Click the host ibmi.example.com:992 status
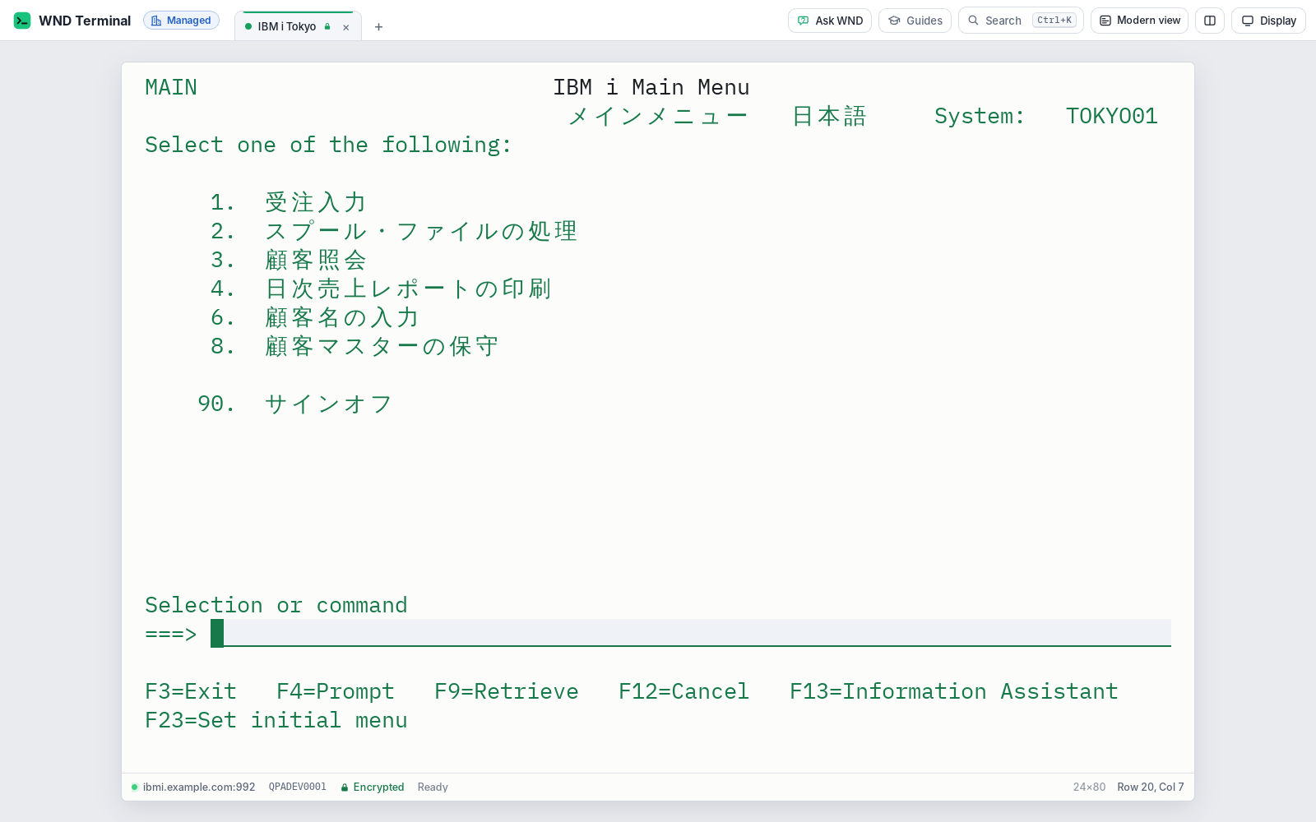The image size is (1316, 822). point(193,787)
